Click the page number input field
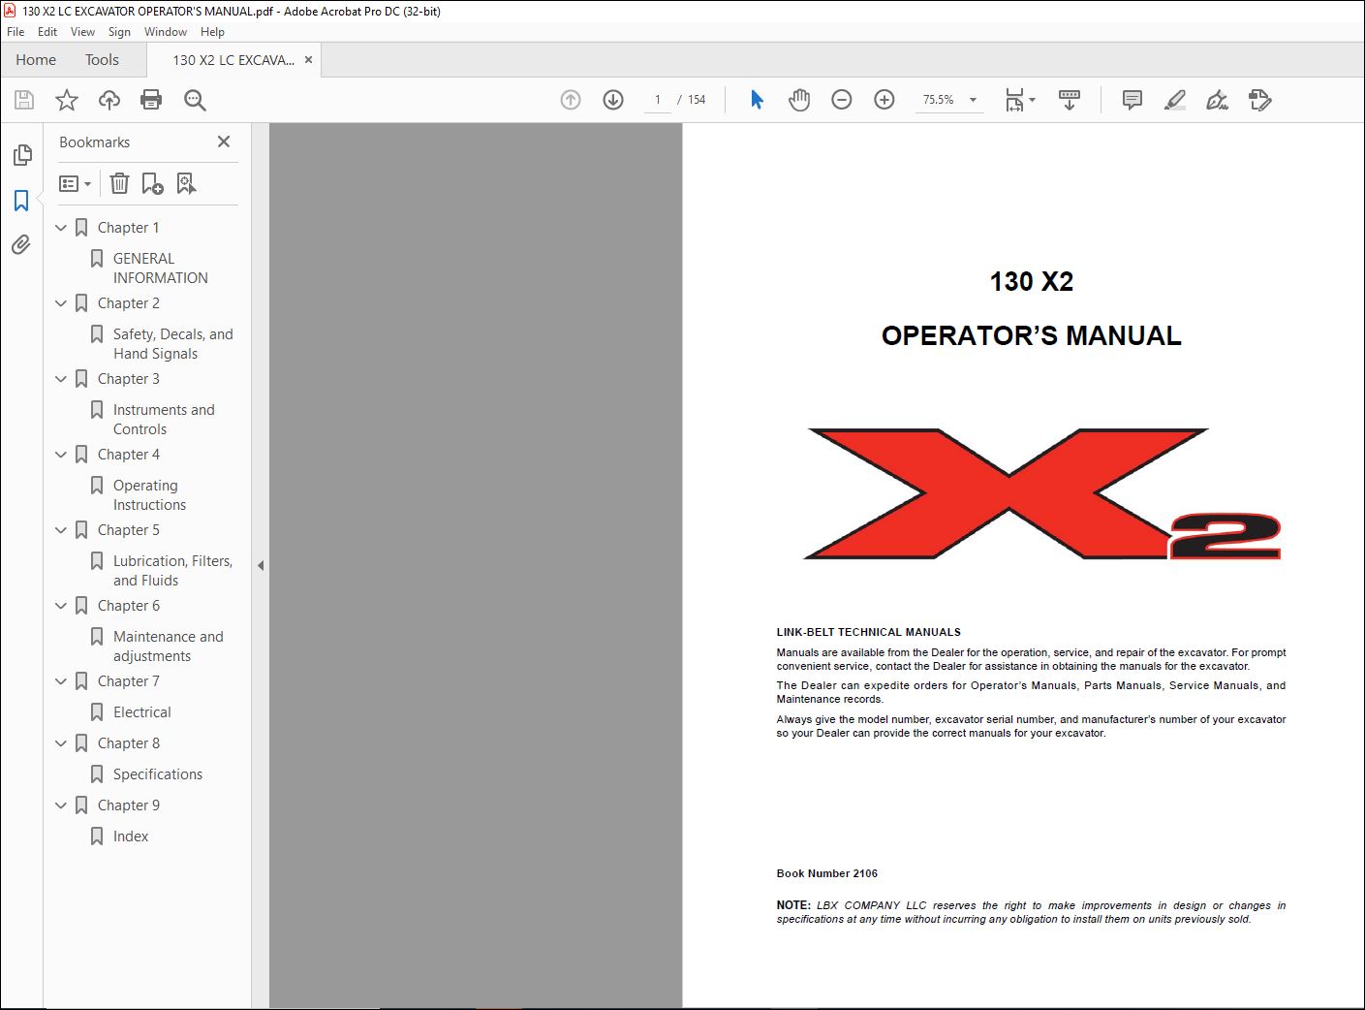Image resolution: width=1365 pixels, height=1010 pixels. (x=658, y=100)
